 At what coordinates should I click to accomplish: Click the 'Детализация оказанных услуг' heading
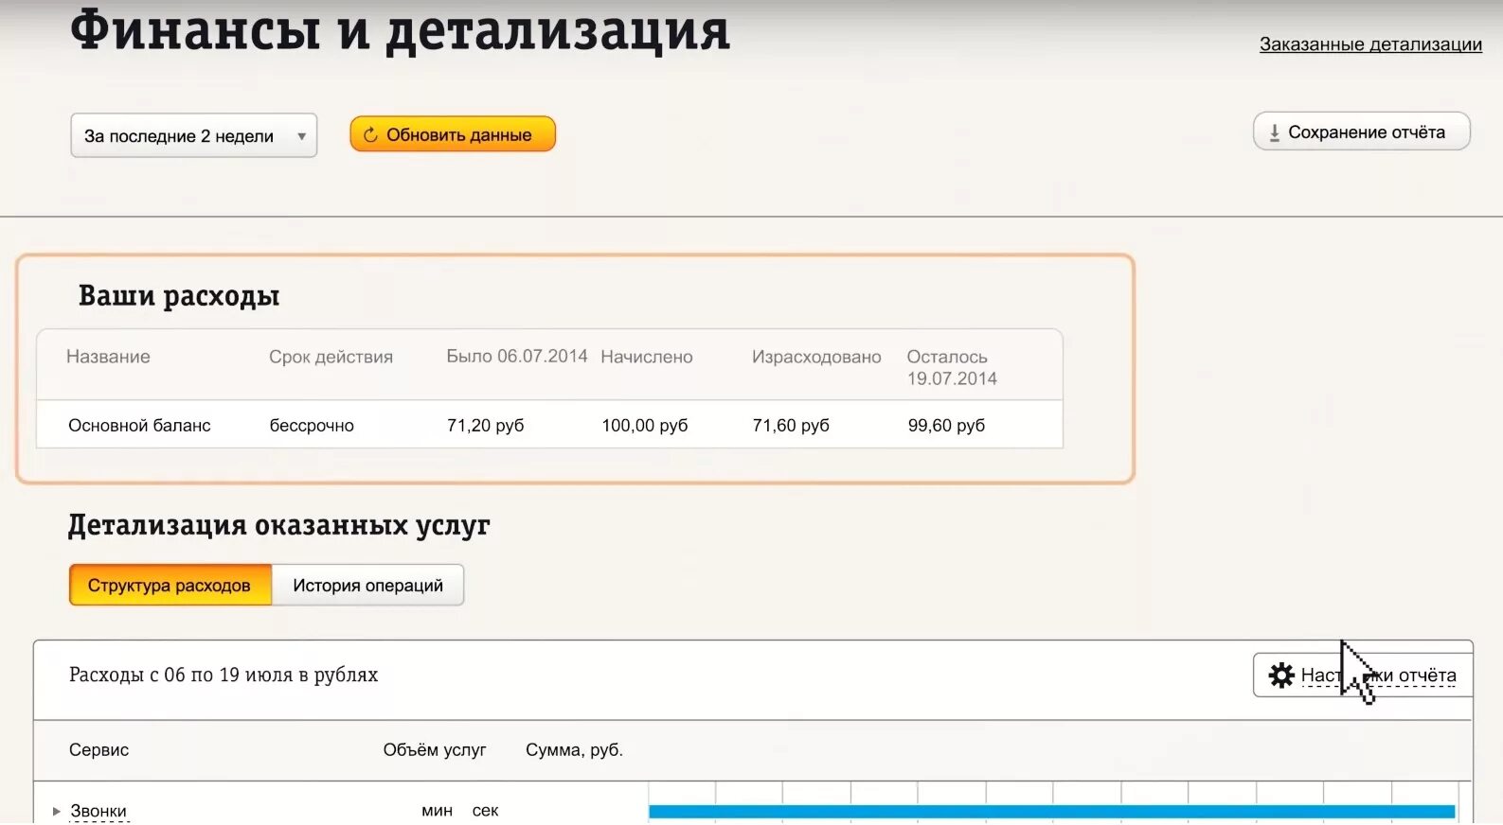click(x=278, y=525)
